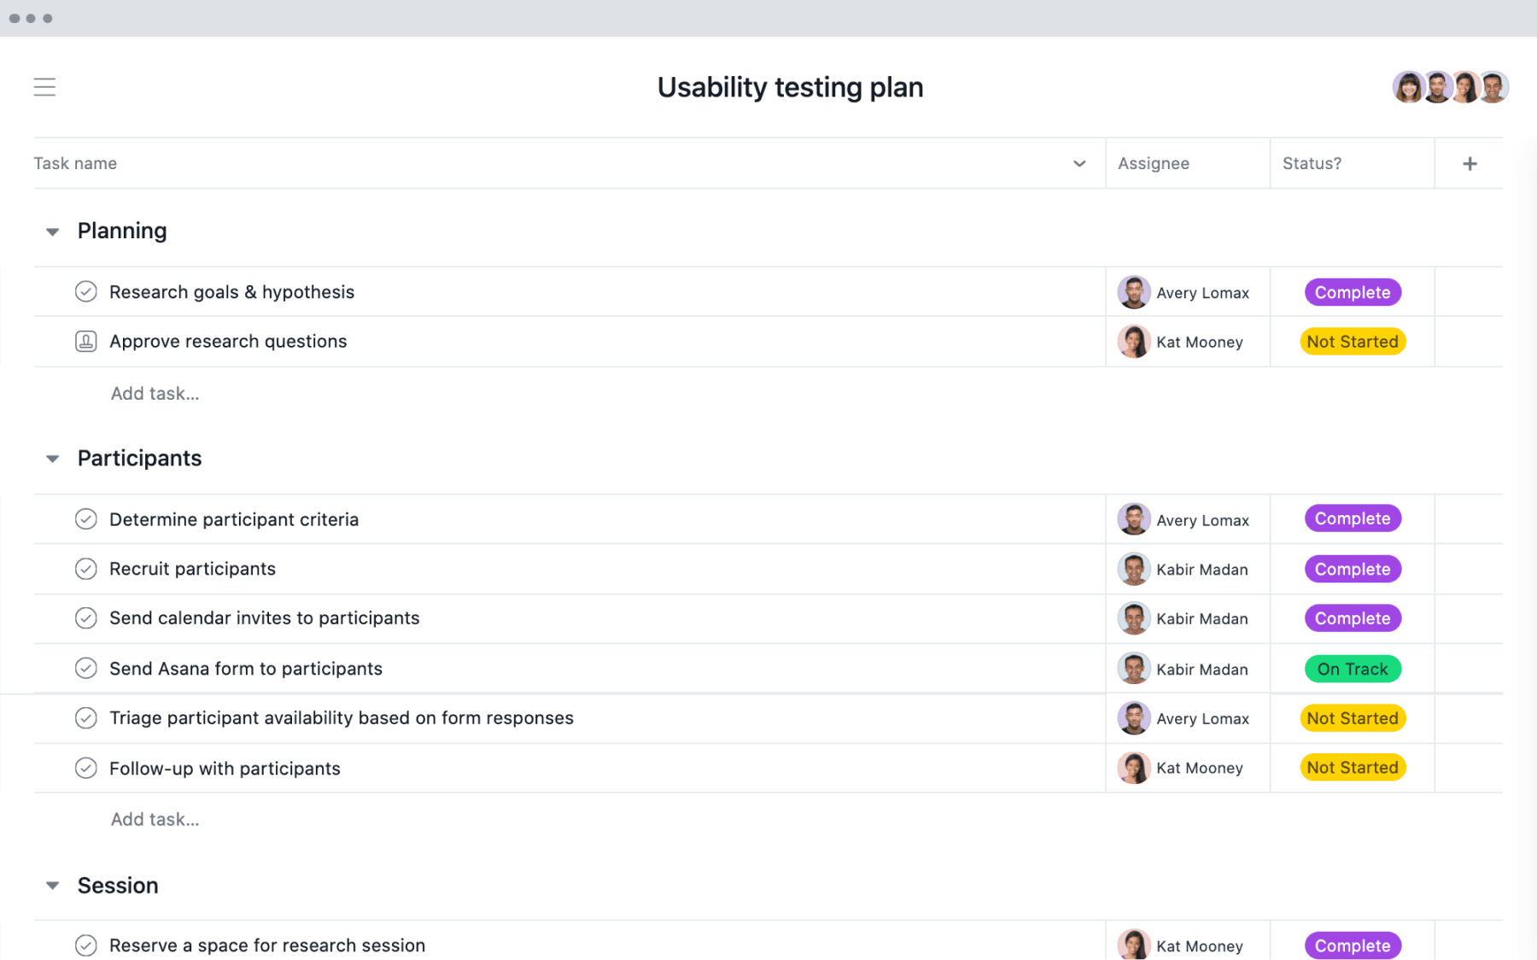Click the approval stamp icon for Approve research questions
1537x960 pixels.
click(x=85, y=342)
